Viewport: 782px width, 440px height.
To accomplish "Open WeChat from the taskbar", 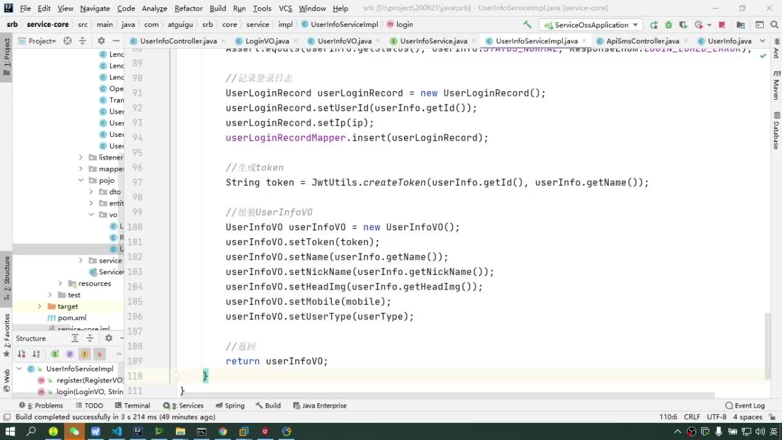I will coord(74,431).
